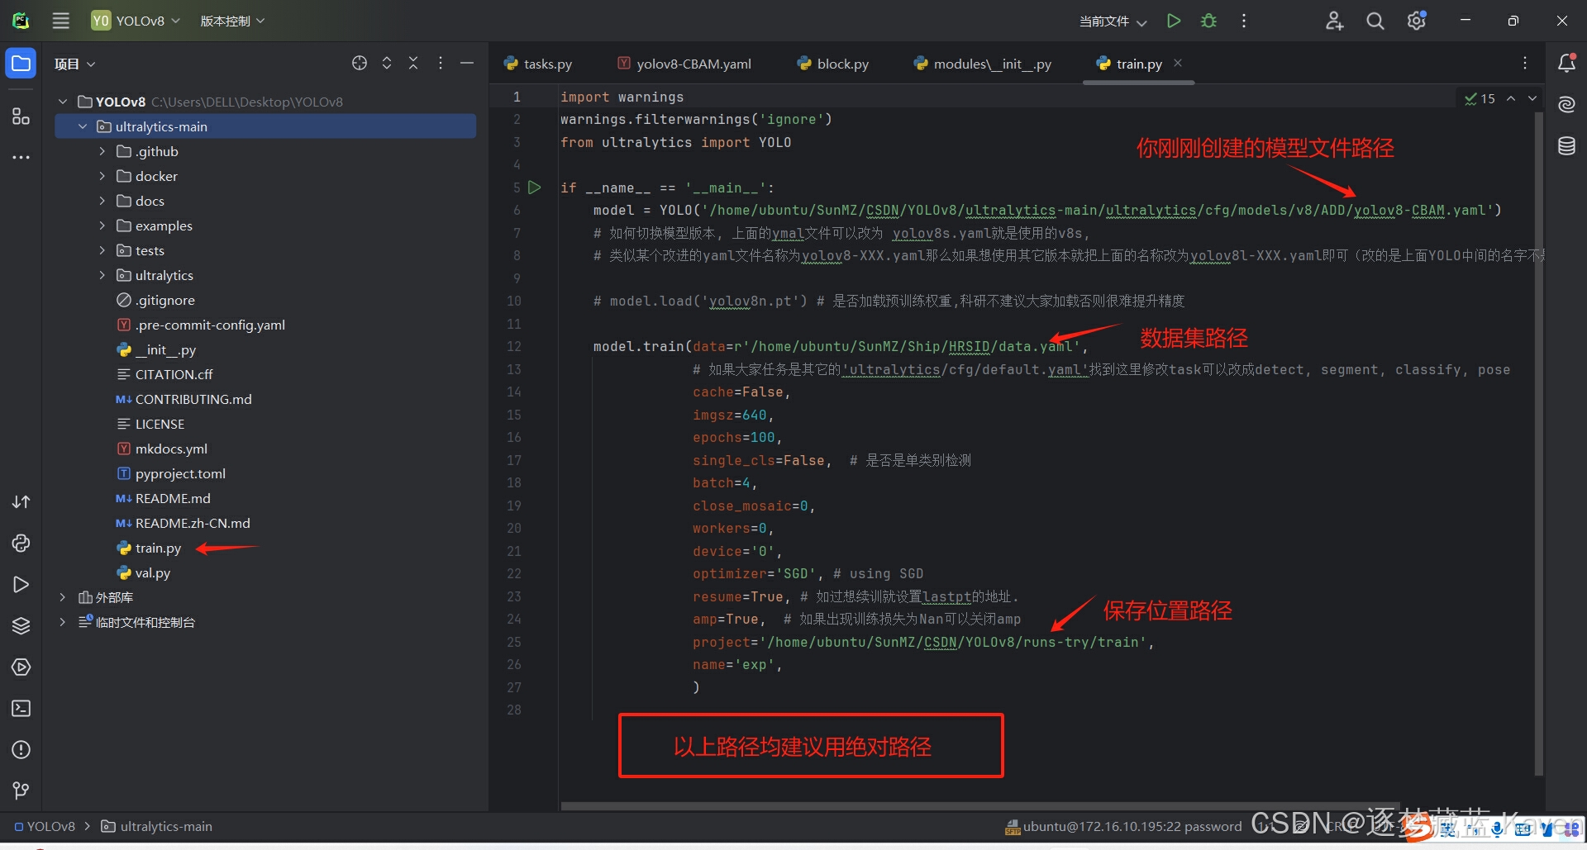This screenshot has height=850, width=1587.
Task: Open Run tool window
Action: coord(21,585)
